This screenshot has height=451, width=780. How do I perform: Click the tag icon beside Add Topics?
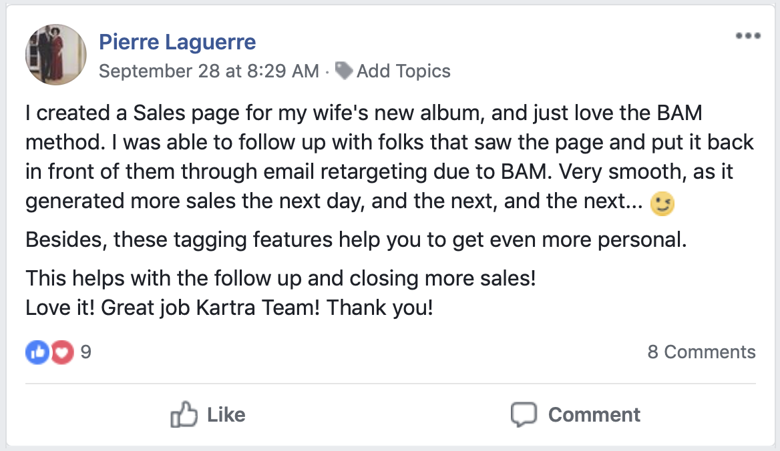[344, 71]
